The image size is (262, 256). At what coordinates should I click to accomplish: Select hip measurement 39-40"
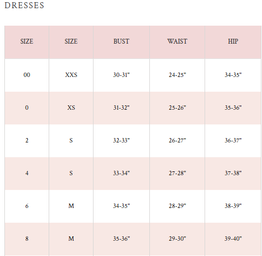coord(233,239)
